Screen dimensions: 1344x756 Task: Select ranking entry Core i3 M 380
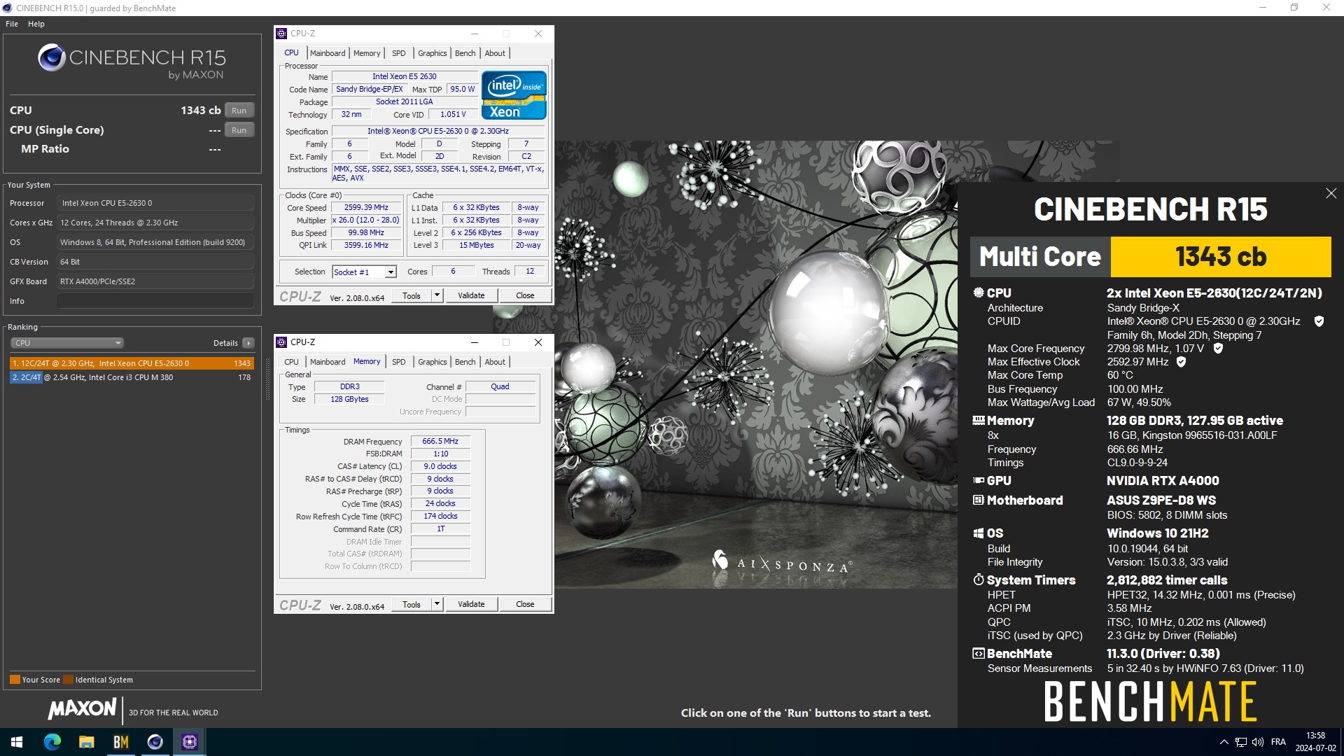132,377
